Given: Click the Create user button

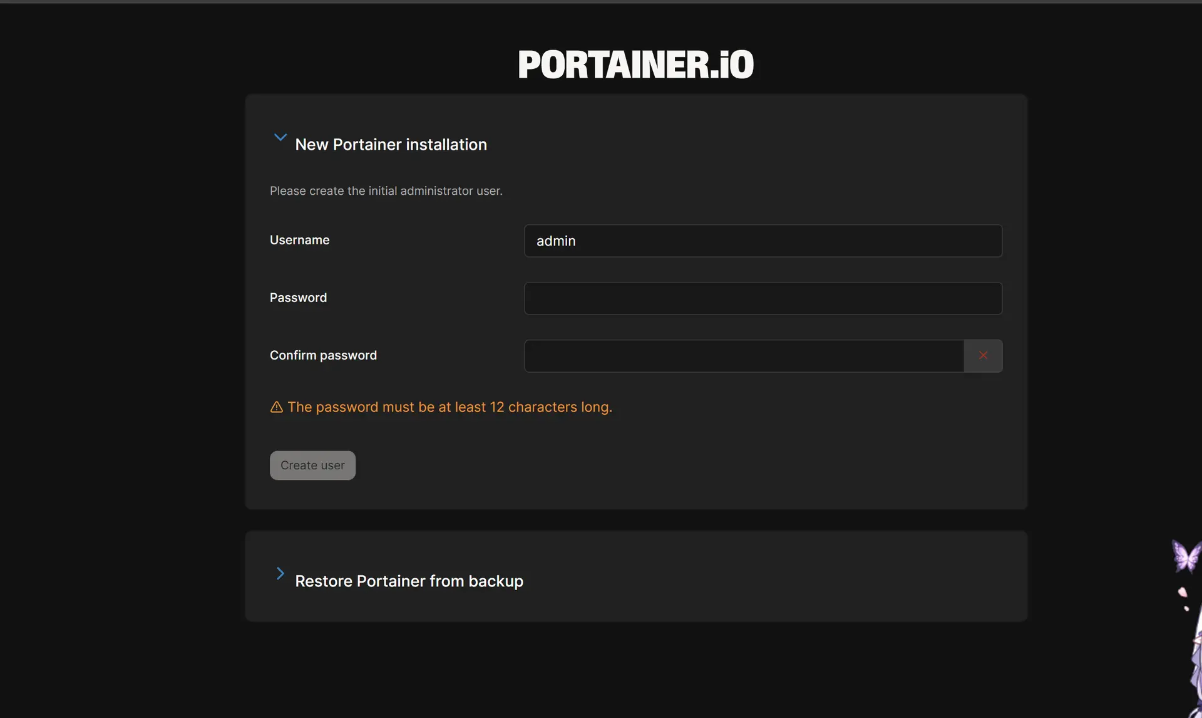Looking at the screenshot, I should 312,466.
